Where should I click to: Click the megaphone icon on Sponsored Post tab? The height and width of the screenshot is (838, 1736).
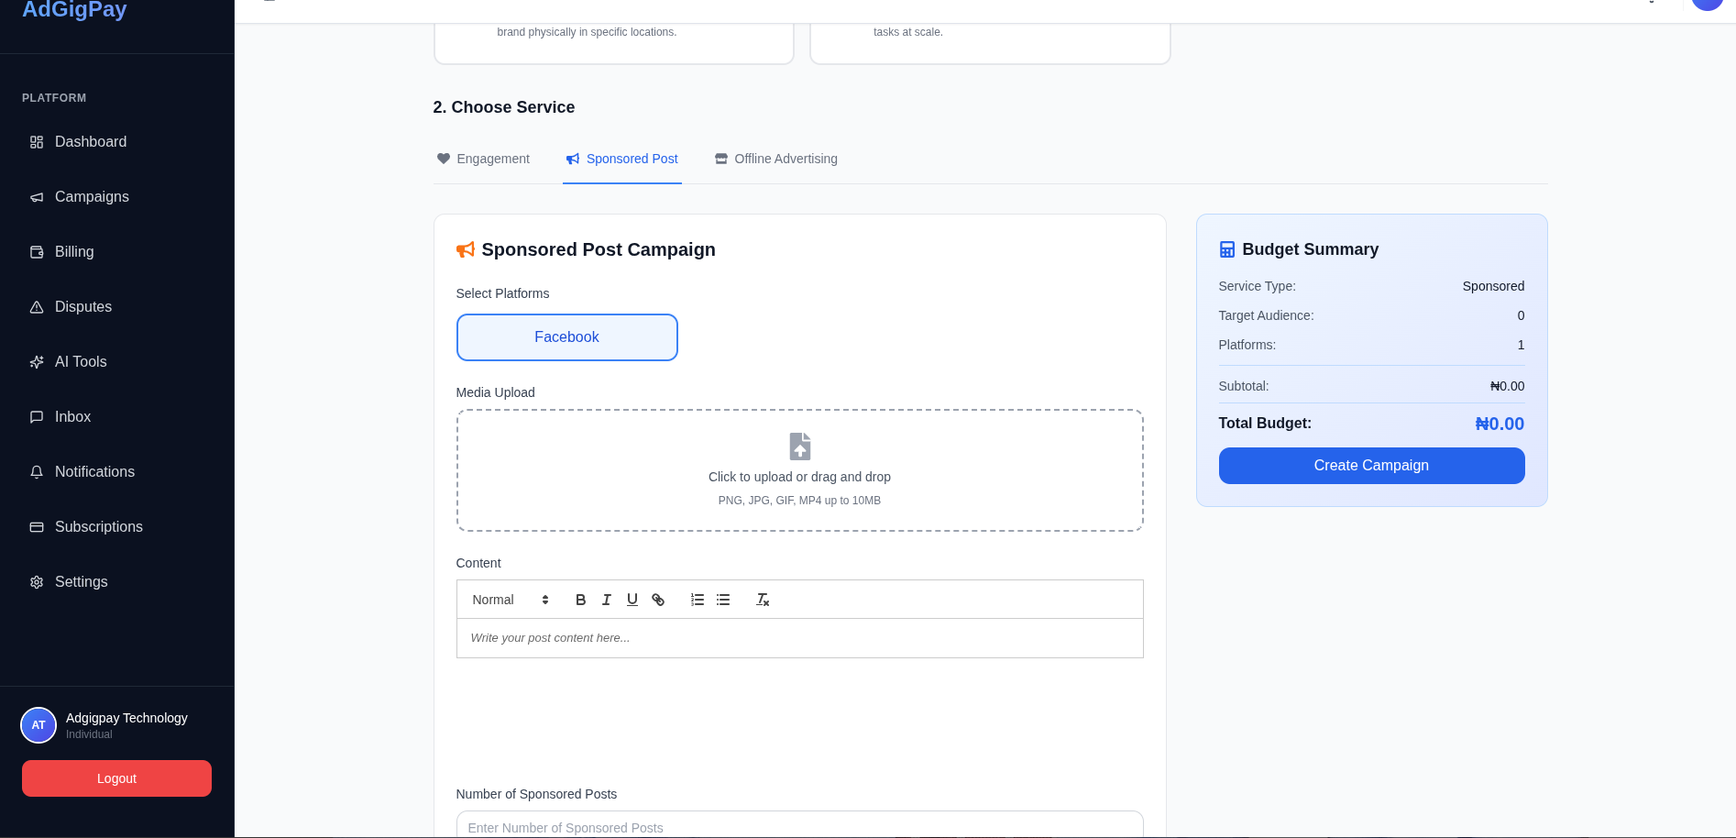pyautogui.click(x=573, y=159)
